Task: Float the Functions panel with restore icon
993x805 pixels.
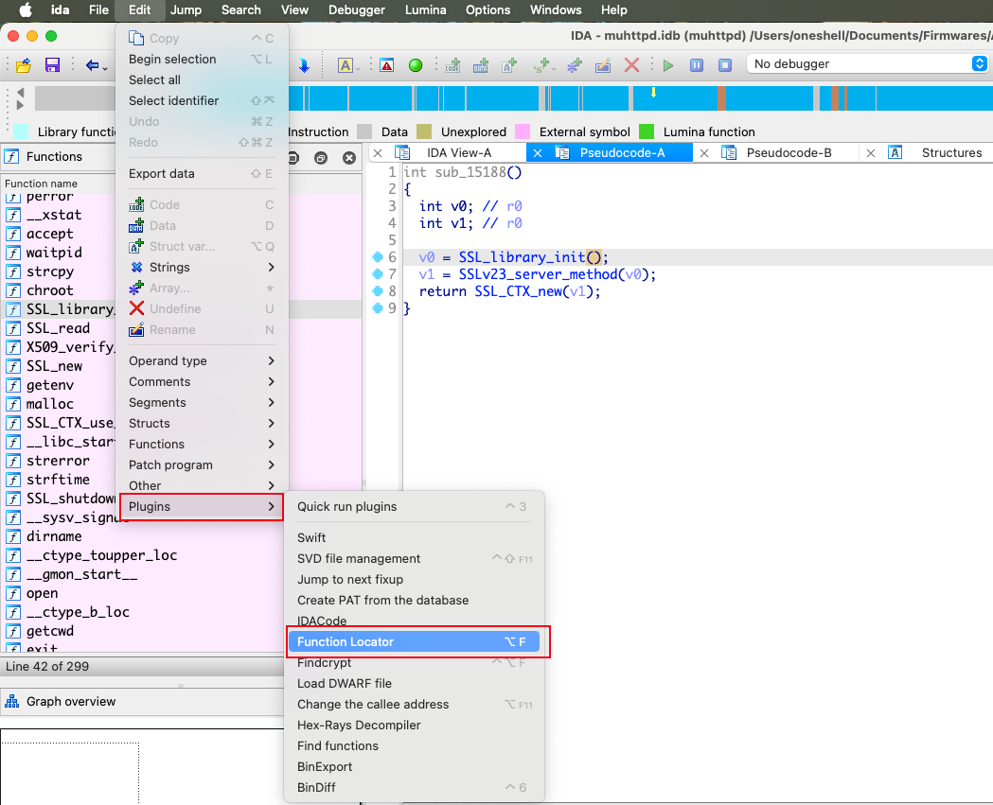Action: (321, 158)
